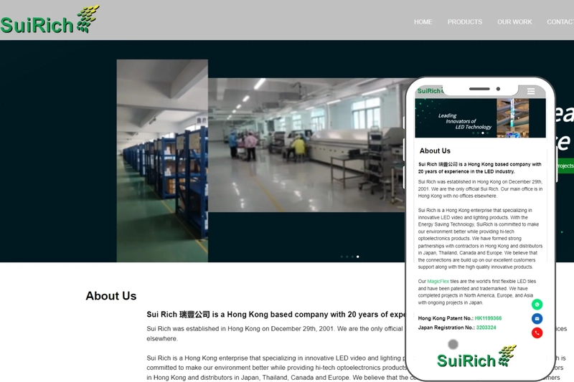Select the third hero carousel dot on the desktop page

[x=352, y=257]
